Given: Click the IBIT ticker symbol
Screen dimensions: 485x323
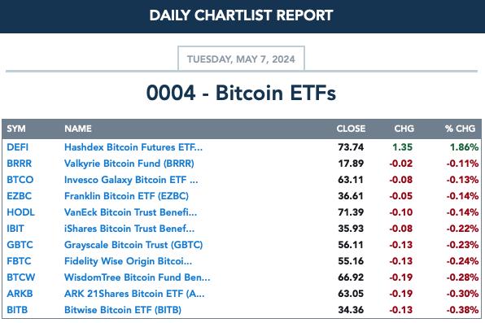Looking at the screenshot, I should (15, 229).
